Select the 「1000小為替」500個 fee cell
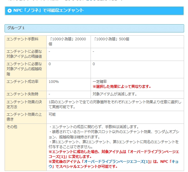The image size is (188, 172). tap(137, 42)
